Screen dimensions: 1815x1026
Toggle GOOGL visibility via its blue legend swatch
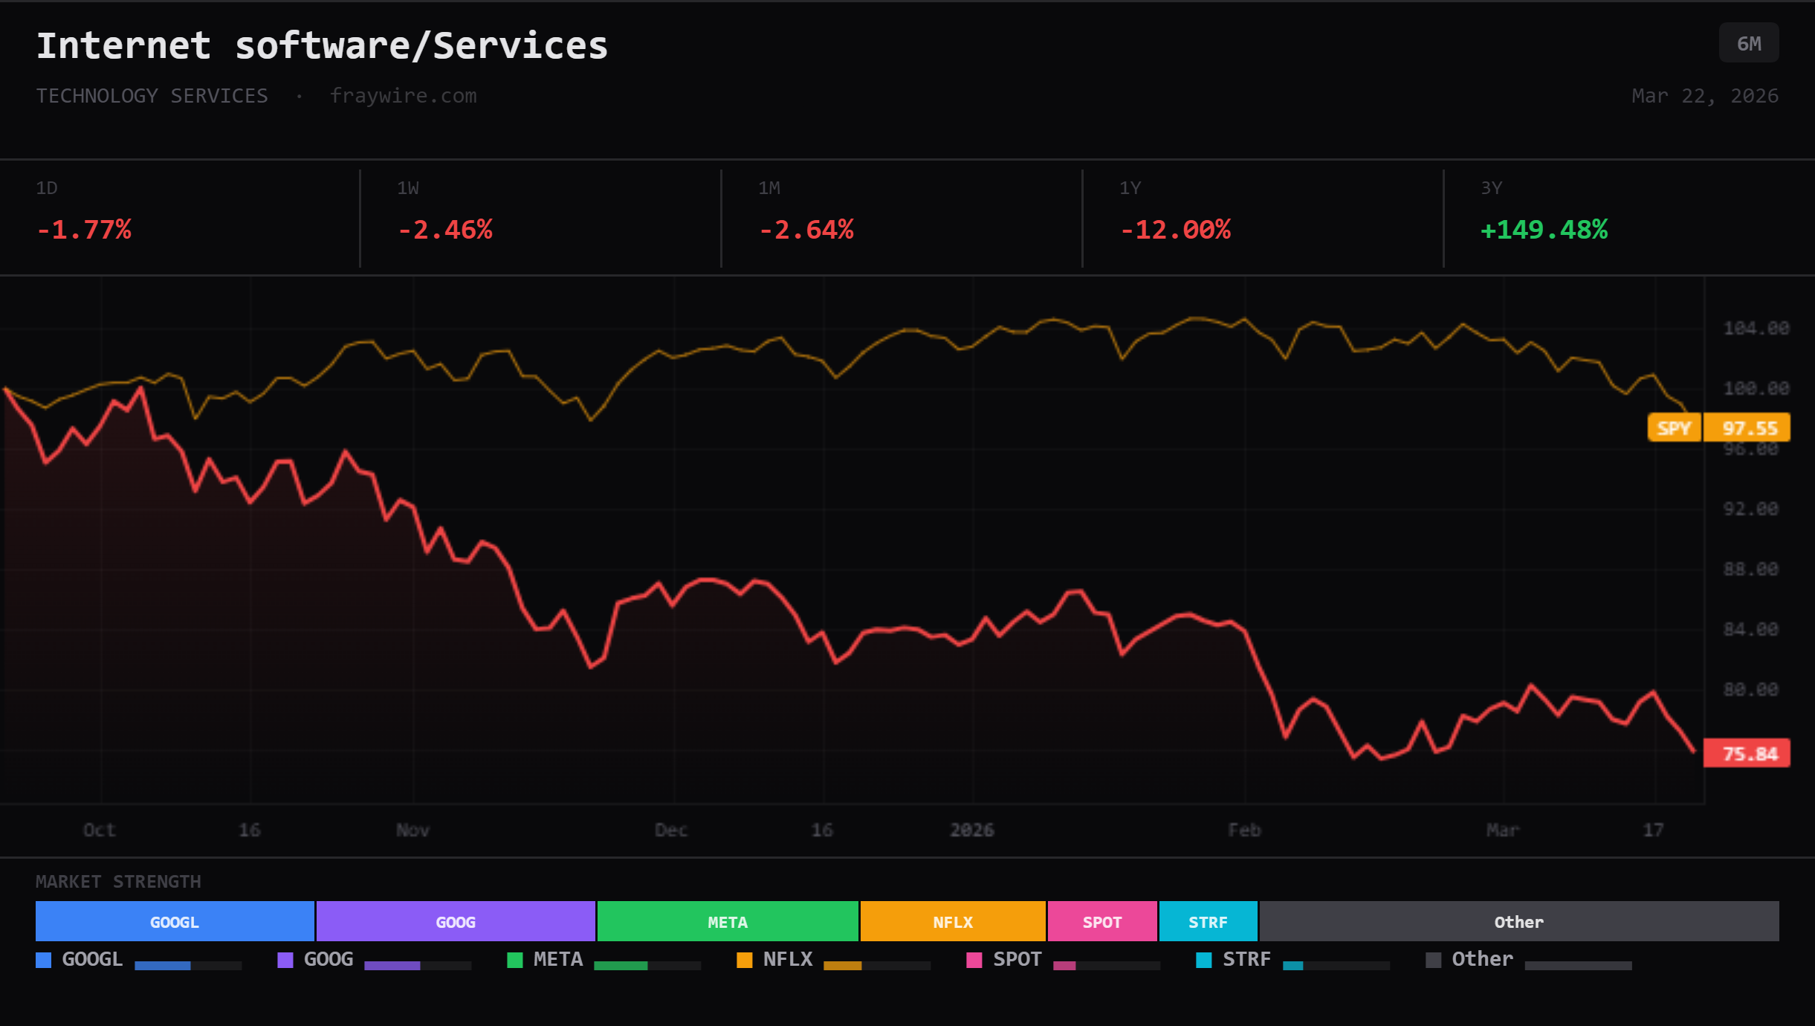42,960
